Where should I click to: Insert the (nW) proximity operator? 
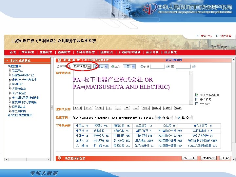coord(178,108)
